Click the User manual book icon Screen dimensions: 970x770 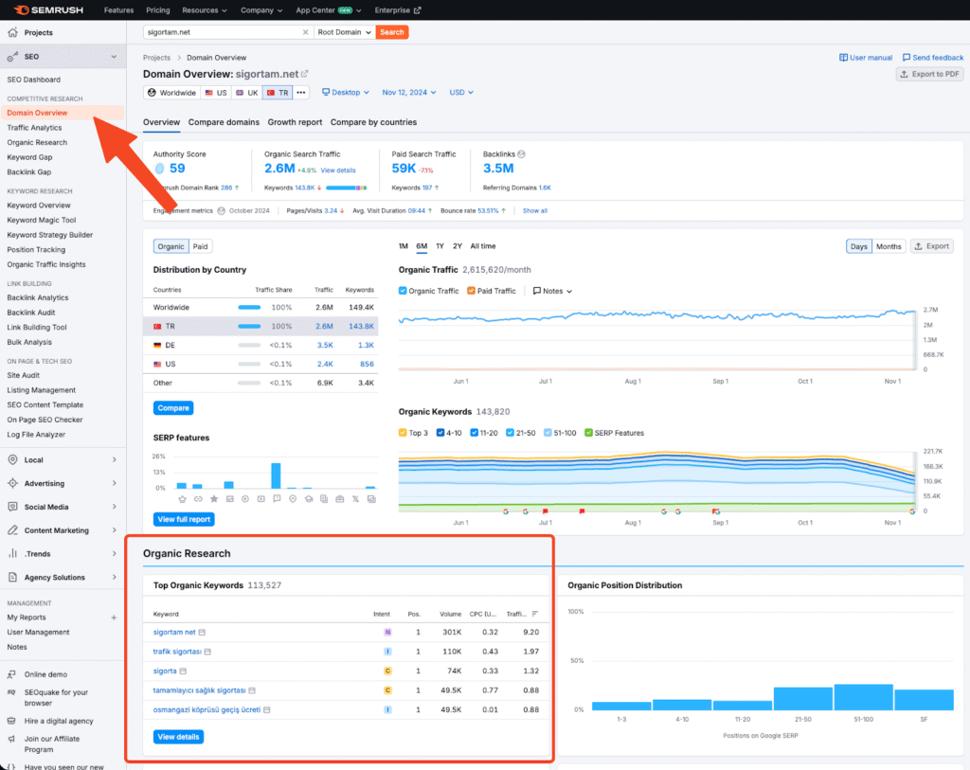(844, 58)
